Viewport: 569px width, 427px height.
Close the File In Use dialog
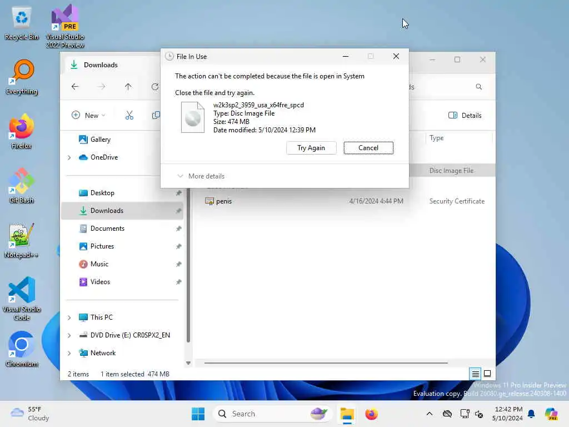click(396, 56)
